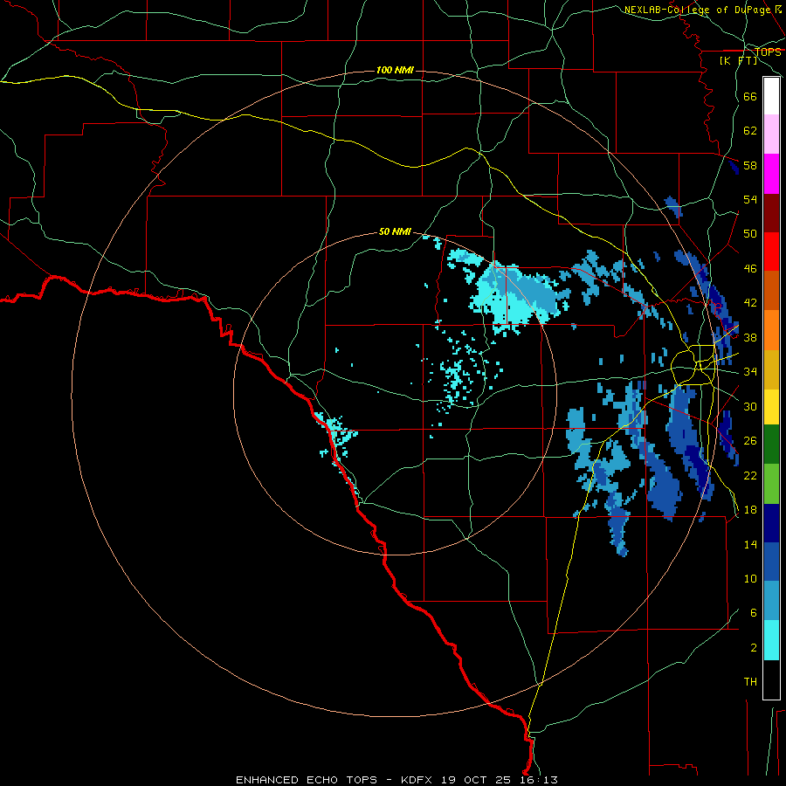Click the orange 42 kft legend swatch

click(771, 330)
